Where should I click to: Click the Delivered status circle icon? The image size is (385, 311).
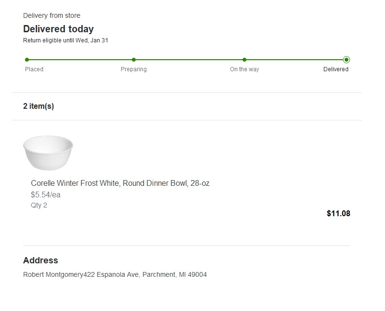coord(346,60)
